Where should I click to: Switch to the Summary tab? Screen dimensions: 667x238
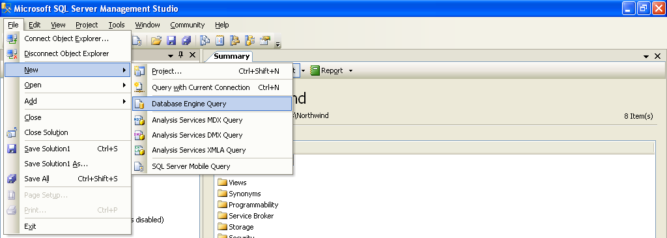click(x=231, y=56)
